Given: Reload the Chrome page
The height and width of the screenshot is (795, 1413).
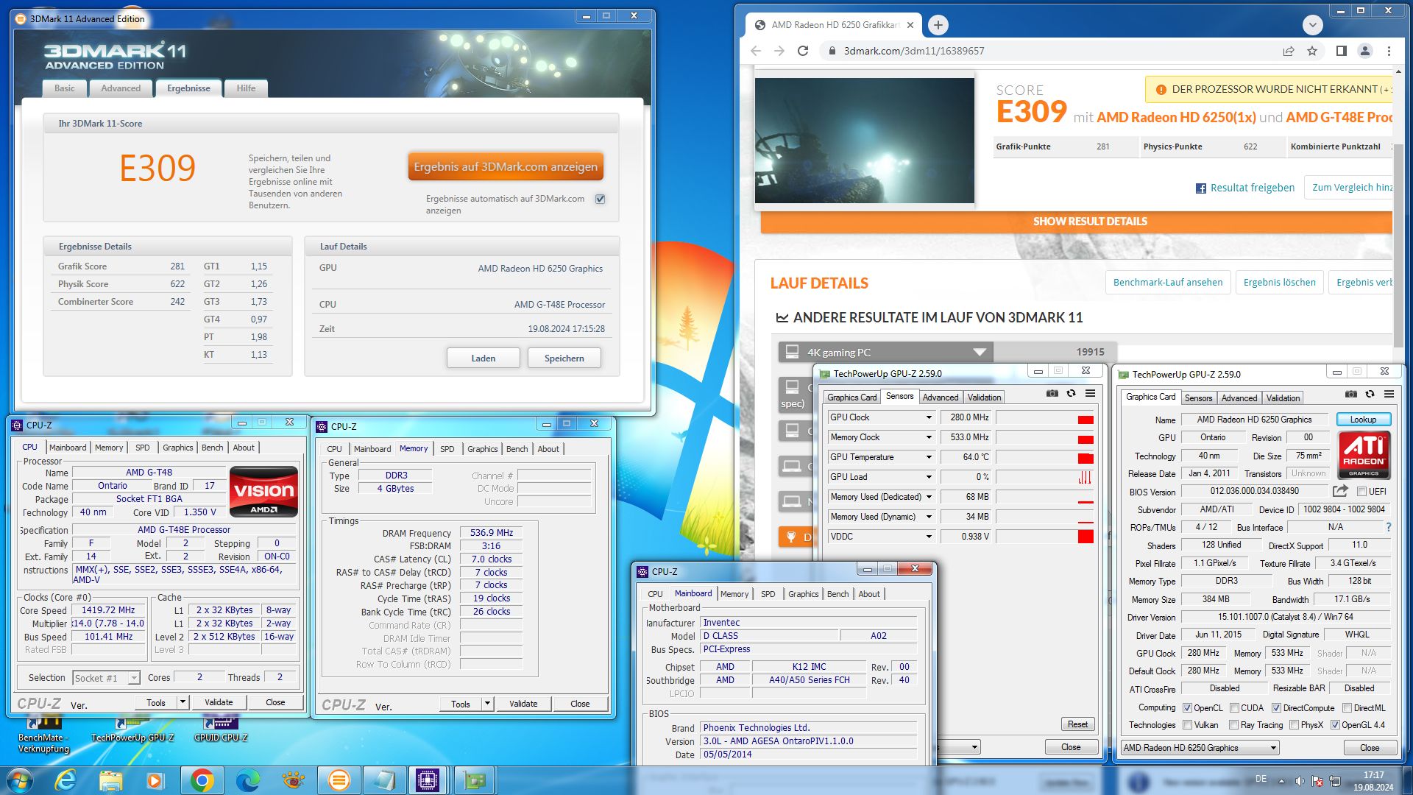Looking at the screenshot, I should click(x=803, y=51).
